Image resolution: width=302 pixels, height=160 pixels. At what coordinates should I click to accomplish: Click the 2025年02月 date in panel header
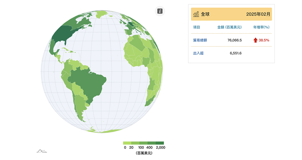click(x=258, y=14)
